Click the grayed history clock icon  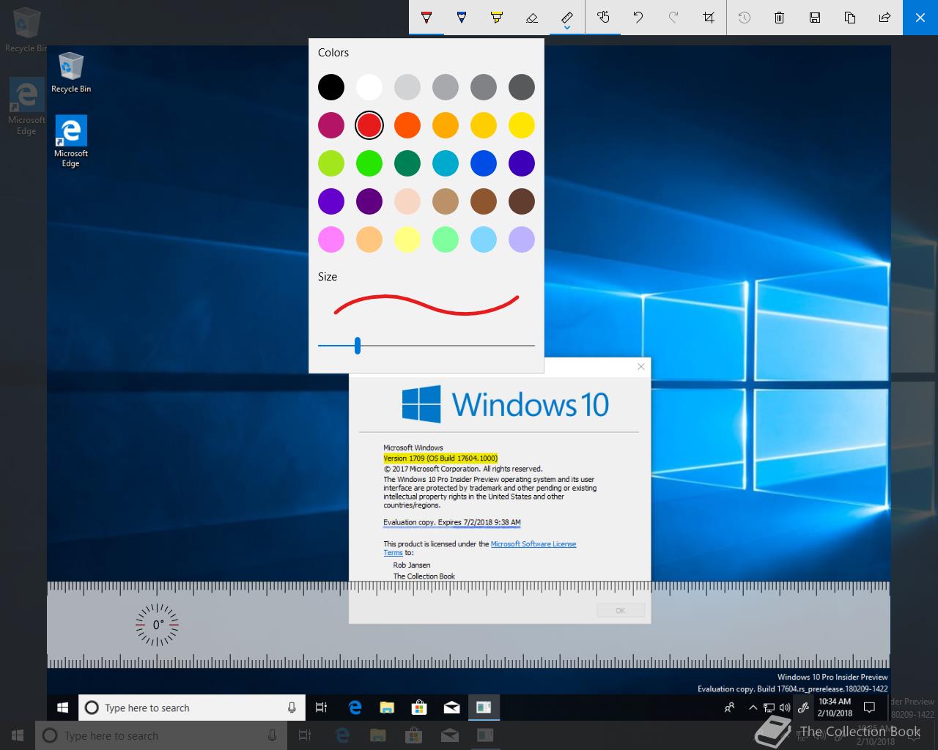745,17
